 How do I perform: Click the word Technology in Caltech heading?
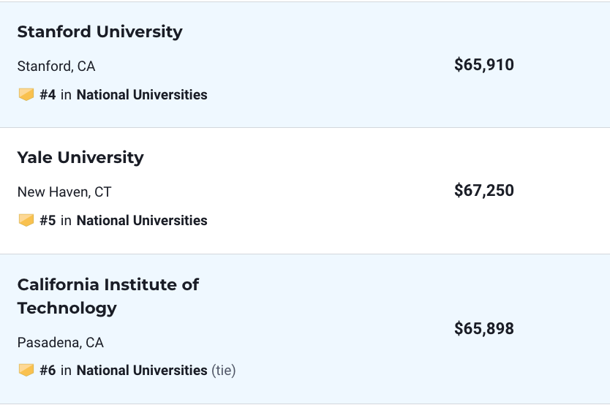click(x=67, y=309)
